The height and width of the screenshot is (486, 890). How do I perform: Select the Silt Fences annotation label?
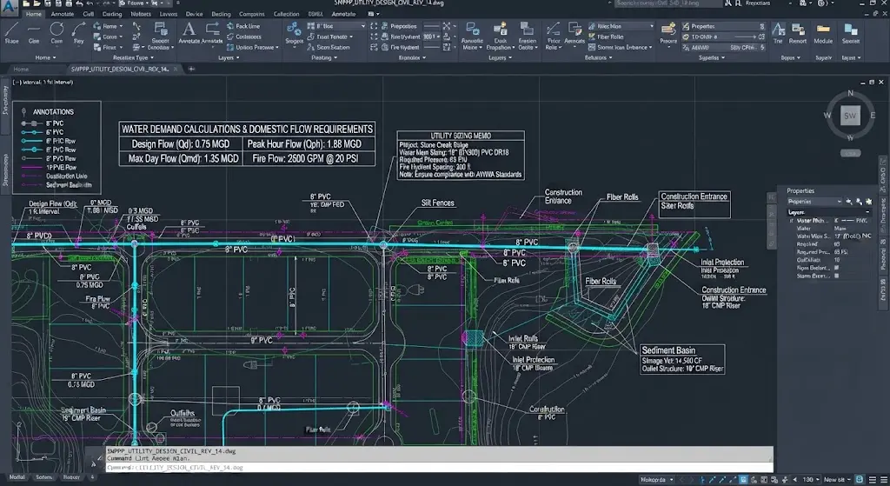click(438, 203)
